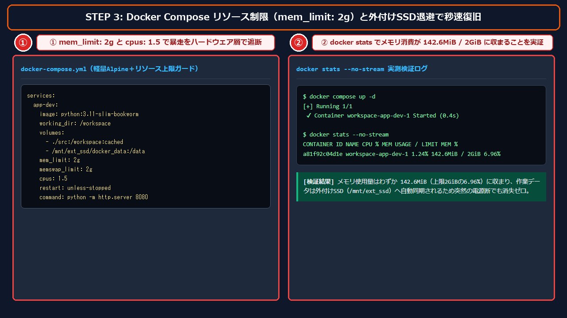The width and height of the screenshot is (567, 318).
Task: Select the stats row starting with "a81f92c04d1e"
Action: tap(402, 154)
